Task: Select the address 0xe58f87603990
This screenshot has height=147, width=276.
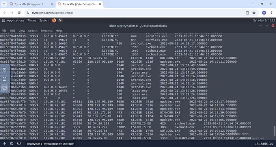Action: (13, 127)
